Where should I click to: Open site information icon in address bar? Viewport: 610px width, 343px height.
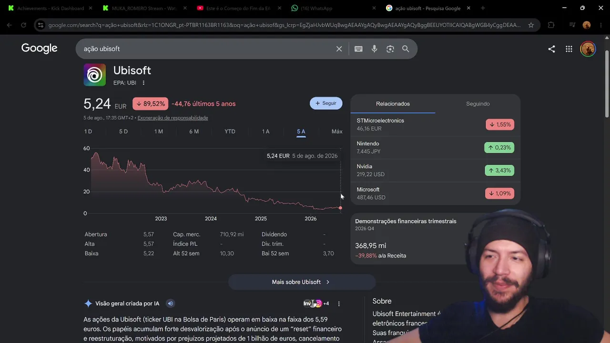[x=41, y=25]
